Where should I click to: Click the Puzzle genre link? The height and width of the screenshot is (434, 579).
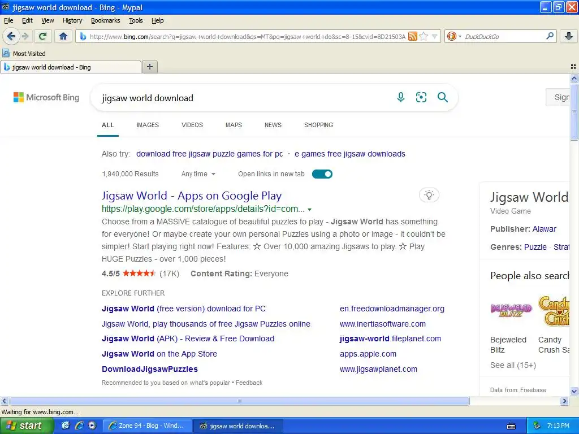coord(535,247)
